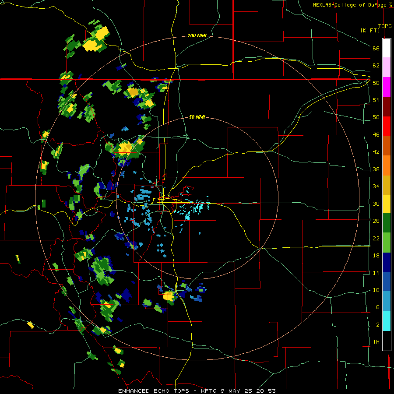Click the "TH" threshold legend label
394x394 pixels.
coord(376,342)
